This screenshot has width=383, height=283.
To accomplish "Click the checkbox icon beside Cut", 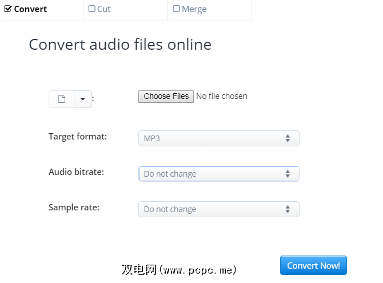I will pyautogui.click(x=92, y=9).
